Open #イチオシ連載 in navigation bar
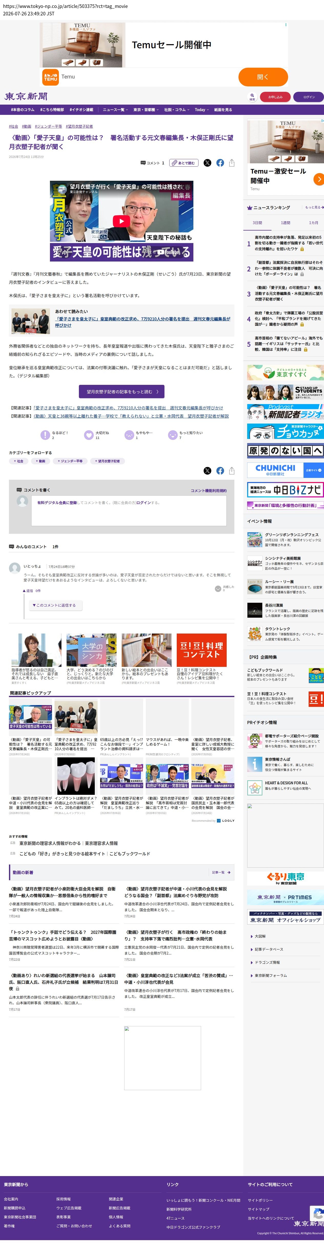This screenshot has height=1244, width=324. pyautogui.click(x=81, y=110)
